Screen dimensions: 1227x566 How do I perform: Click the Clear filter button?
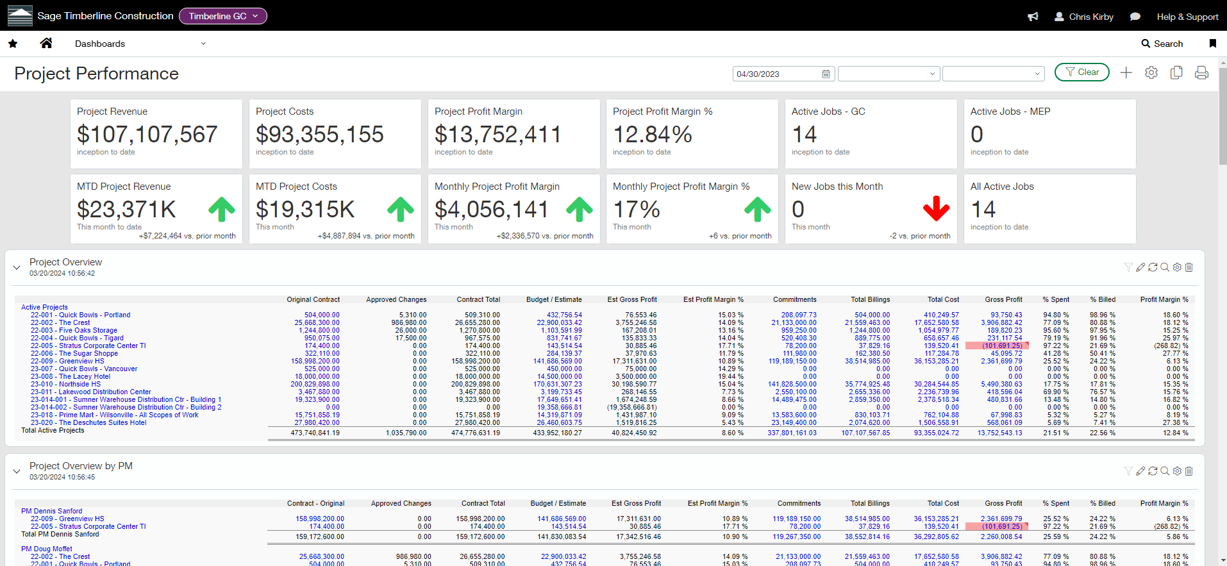point(1082,72)
